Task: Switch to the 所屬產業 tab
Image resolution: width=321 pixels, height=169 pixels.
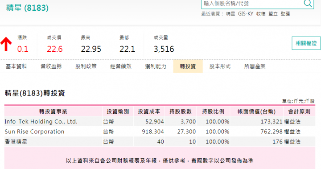Action: coord(255,66)
